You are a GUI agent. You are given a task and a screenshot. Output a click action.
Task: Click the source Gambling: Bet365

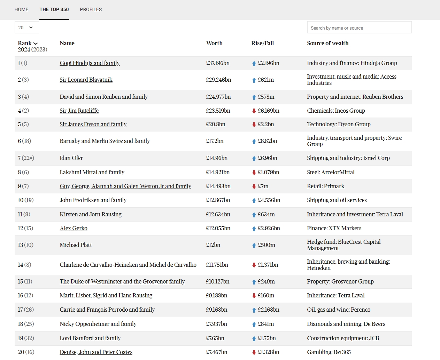329,352
